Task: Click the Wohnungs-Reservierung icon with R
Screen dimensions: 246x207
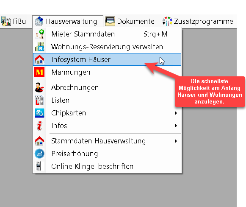Action: point(39,47)
